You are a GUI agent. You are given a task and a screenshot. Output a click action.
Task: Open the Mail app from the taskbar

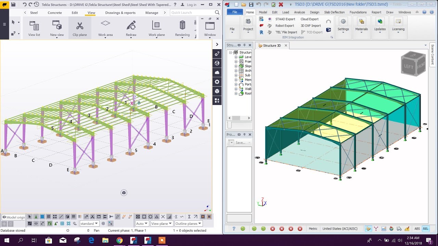point(63,240)
